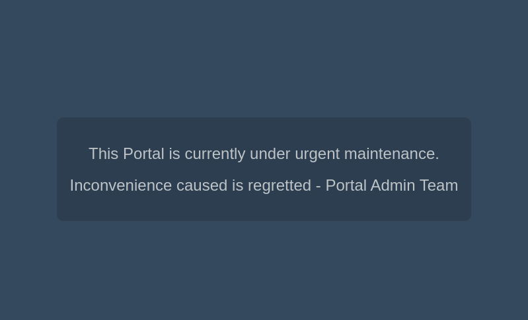Click 'Portal' in the first message line

point(143,154)
